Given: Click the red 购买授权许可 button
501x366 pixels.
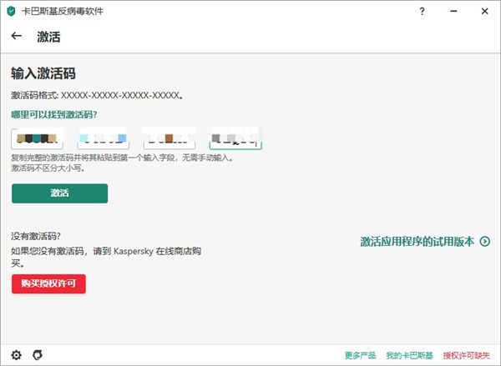Looking at the screenshot, I should [48, 283].
